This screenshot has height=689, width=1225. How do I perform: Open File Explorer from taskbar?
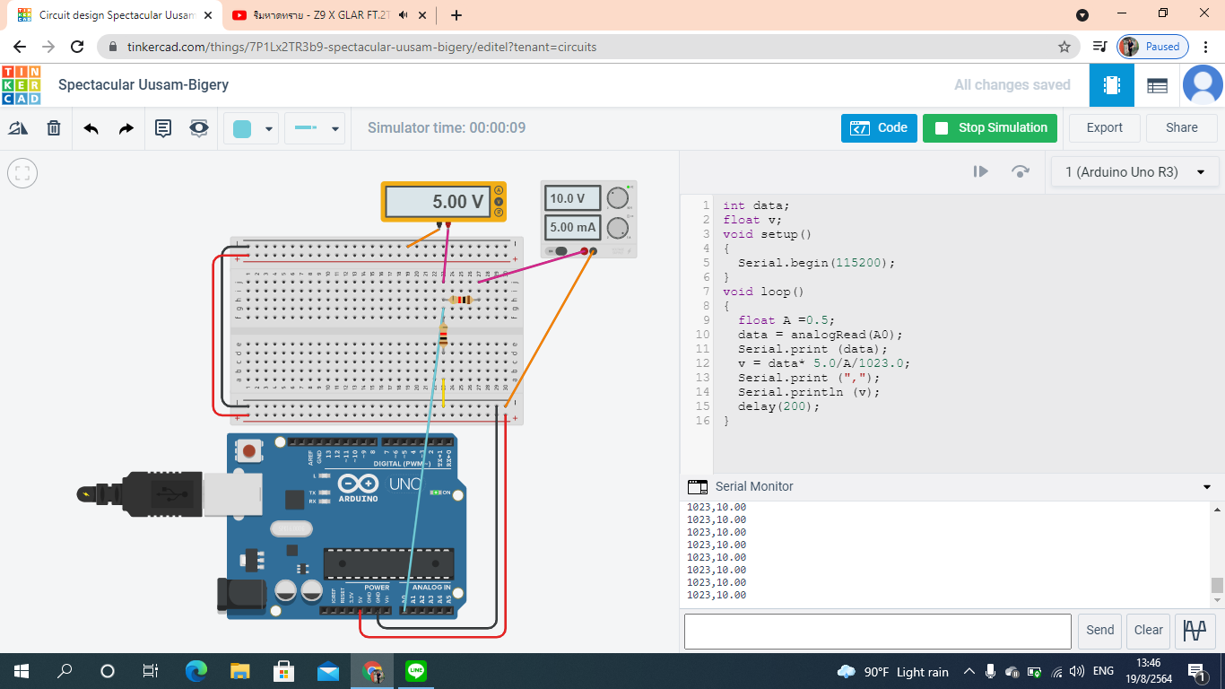(239, 671)
